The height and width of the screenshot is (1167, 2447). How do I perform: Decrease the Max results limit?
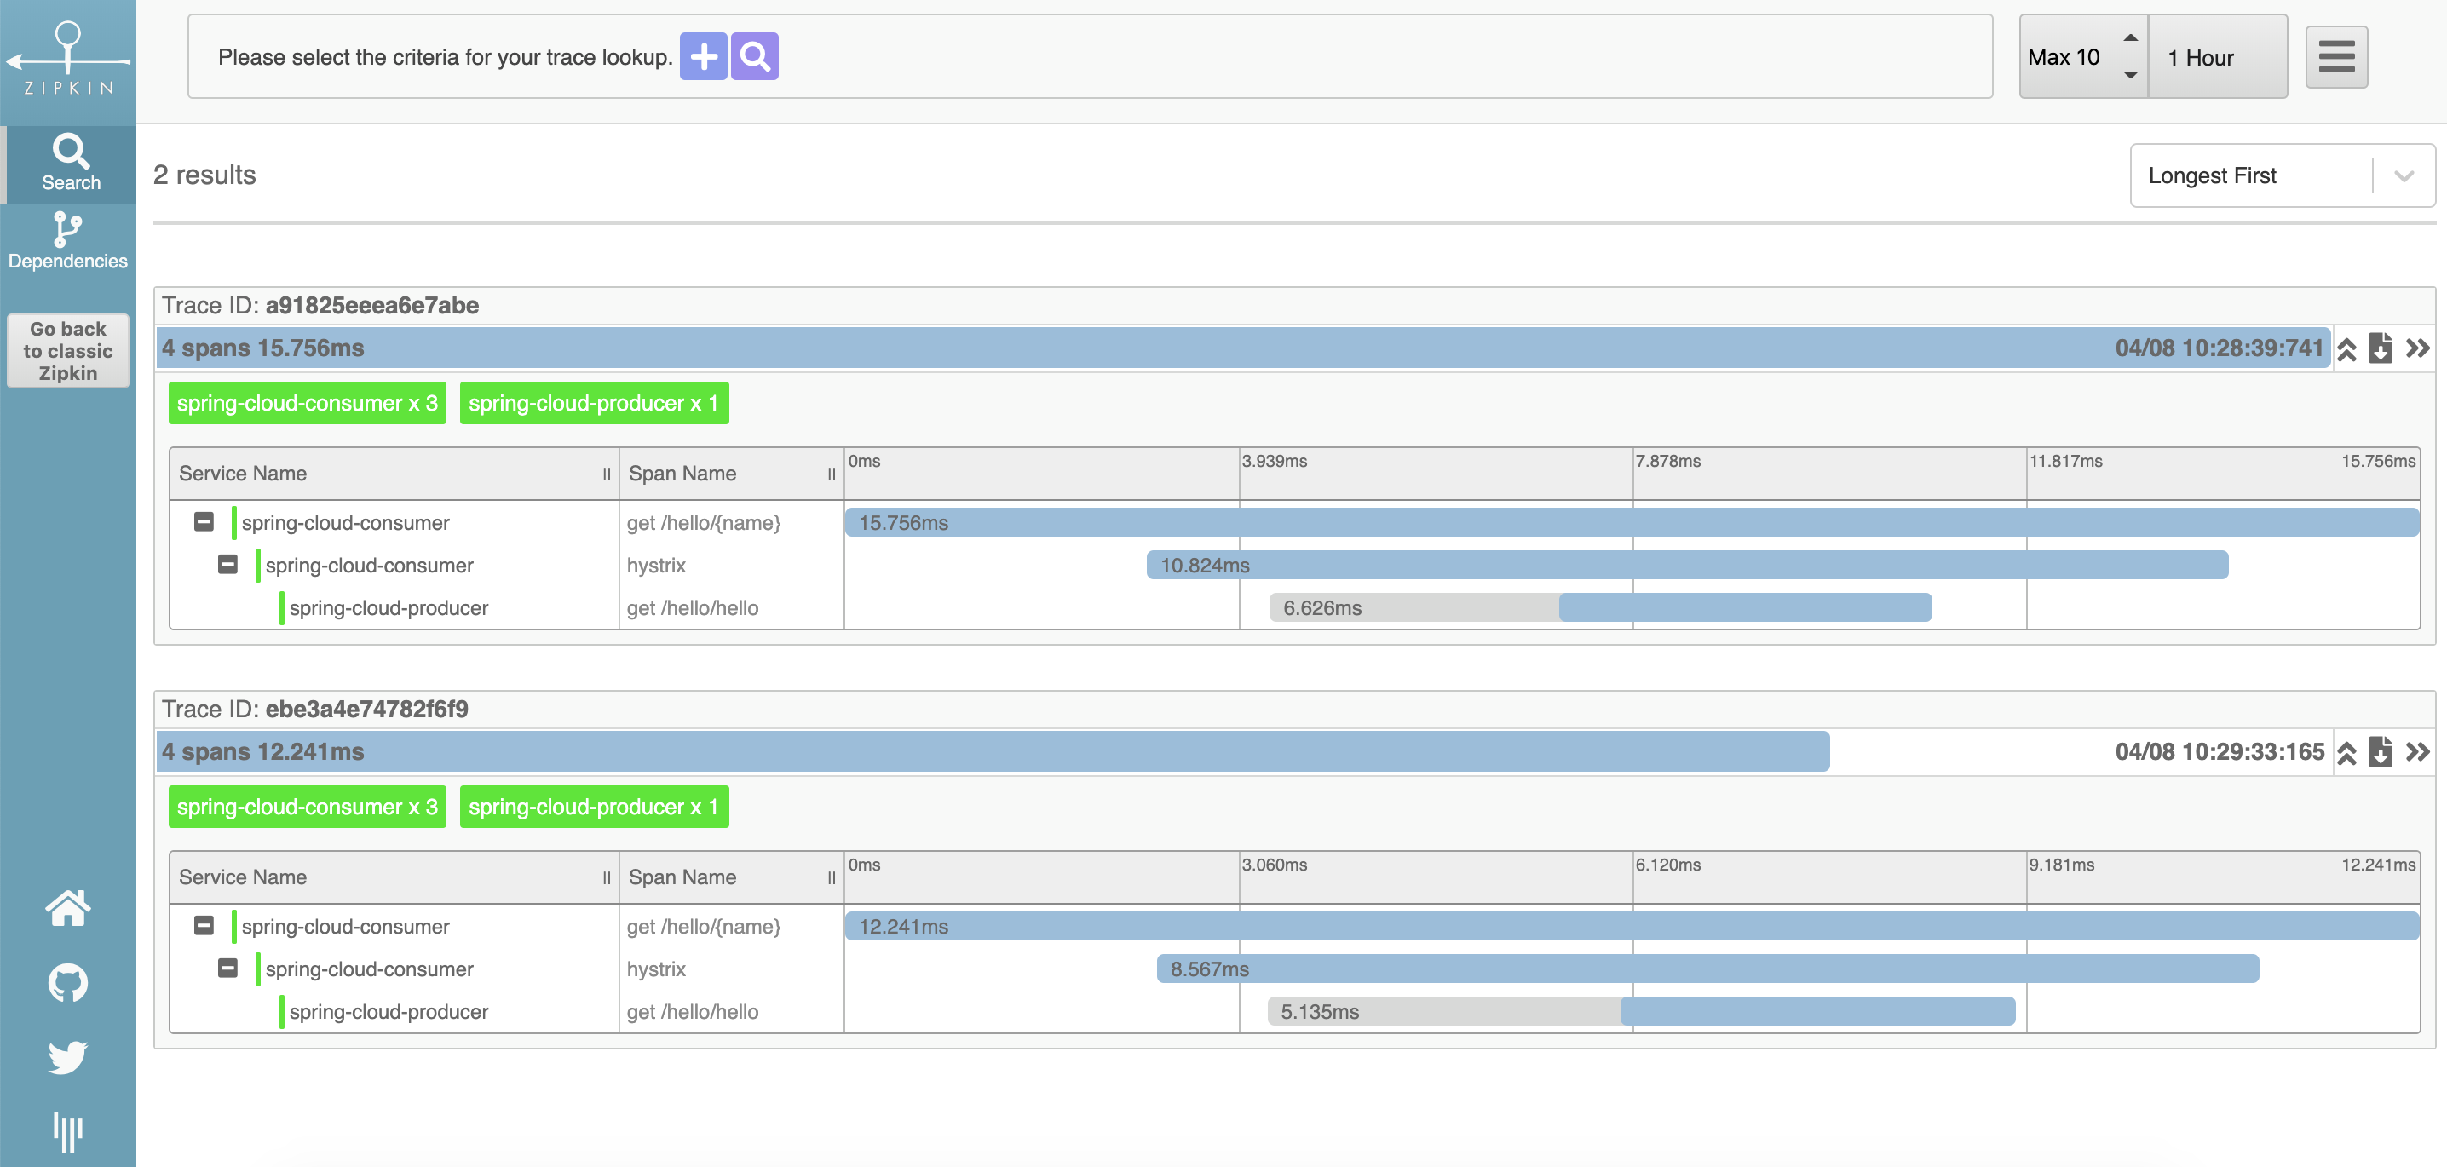click(x=2131, y=74)
